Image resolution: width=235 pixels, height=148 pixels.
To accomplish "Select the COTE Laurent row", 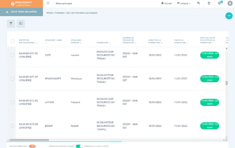I will pyautogui.click(x=13, y=55).
